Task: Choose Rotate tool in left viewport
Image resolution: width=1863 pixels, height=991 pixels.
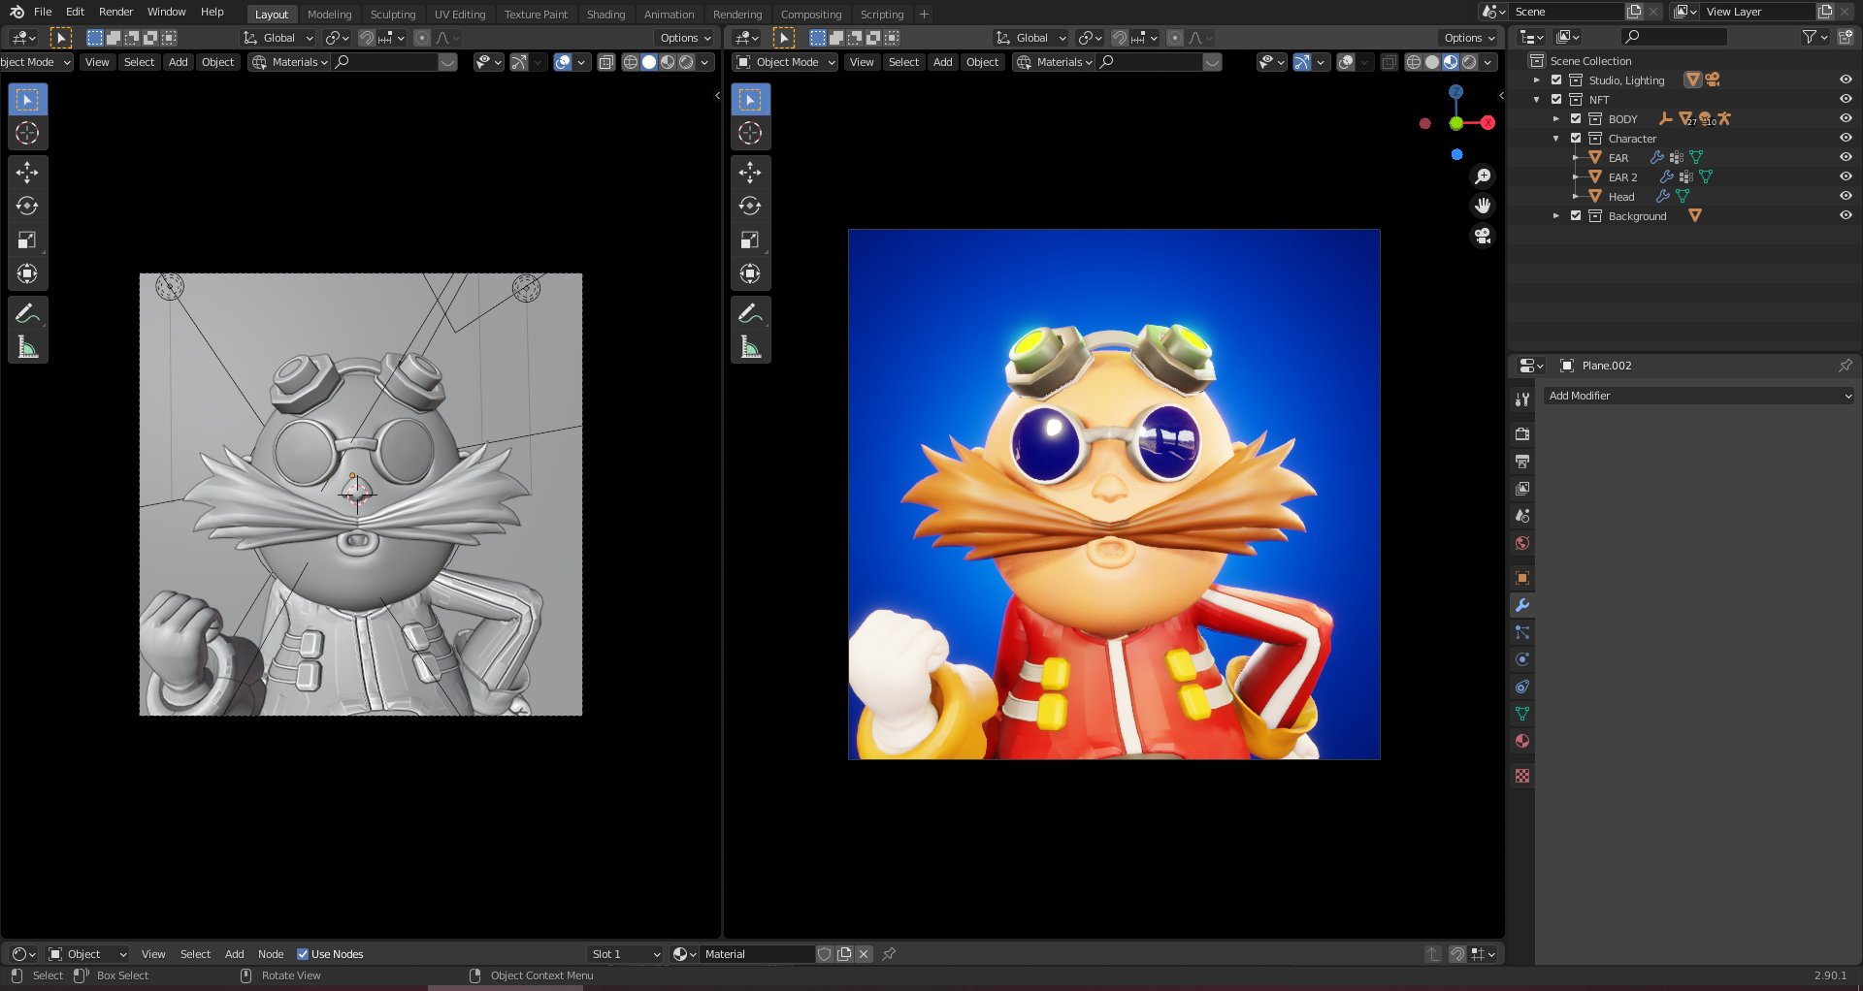Action: pos(27,206)
